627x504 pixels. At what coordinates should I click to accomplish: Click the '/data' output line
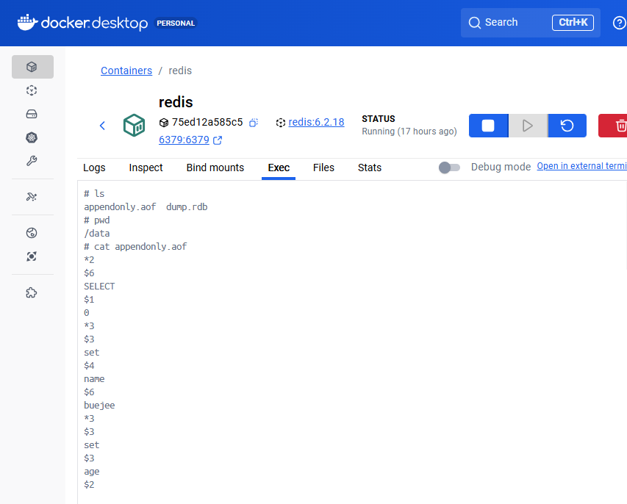(x=97, y=234)
